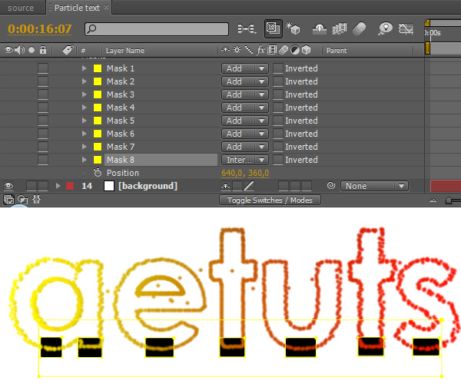
Task: Click the background layer parent pick whip
Action: [331, 185]
